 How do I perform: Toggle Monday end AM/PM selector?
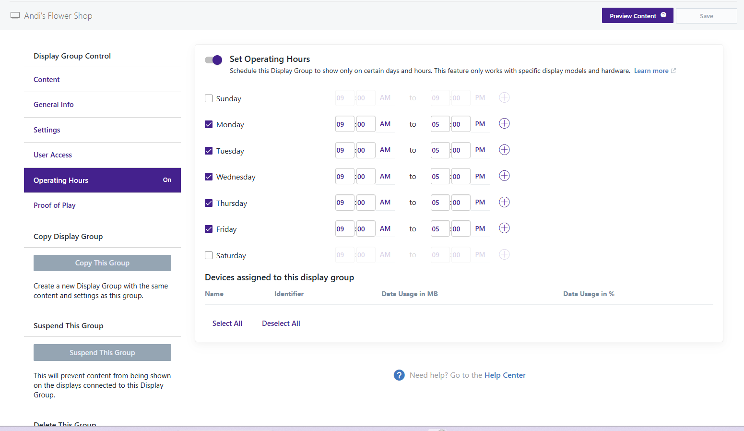pyautogui.click(x=480, y=124)
